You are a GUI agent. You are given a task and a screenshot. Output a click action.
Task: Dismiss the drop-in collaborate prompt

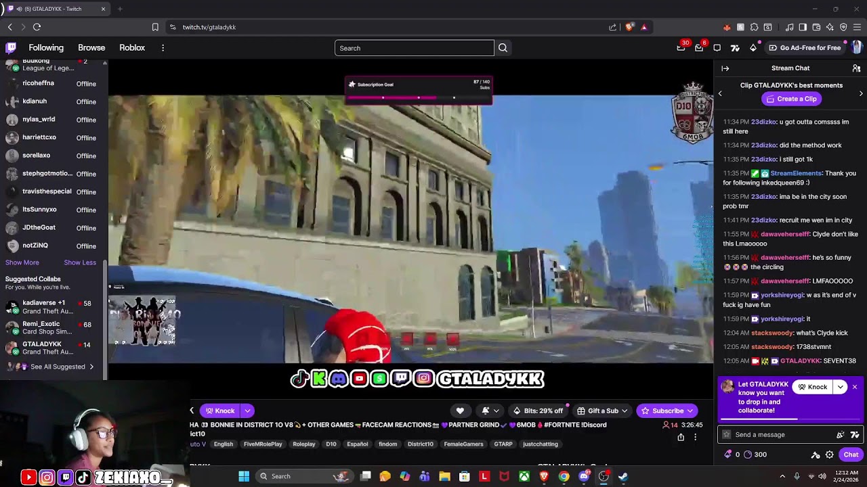pos(855,387)
